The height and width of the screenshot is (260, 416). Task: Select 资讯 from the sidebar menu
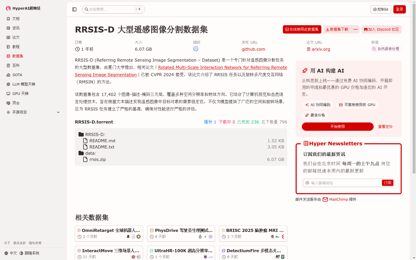pyautogui.click(x=16, y=28)
